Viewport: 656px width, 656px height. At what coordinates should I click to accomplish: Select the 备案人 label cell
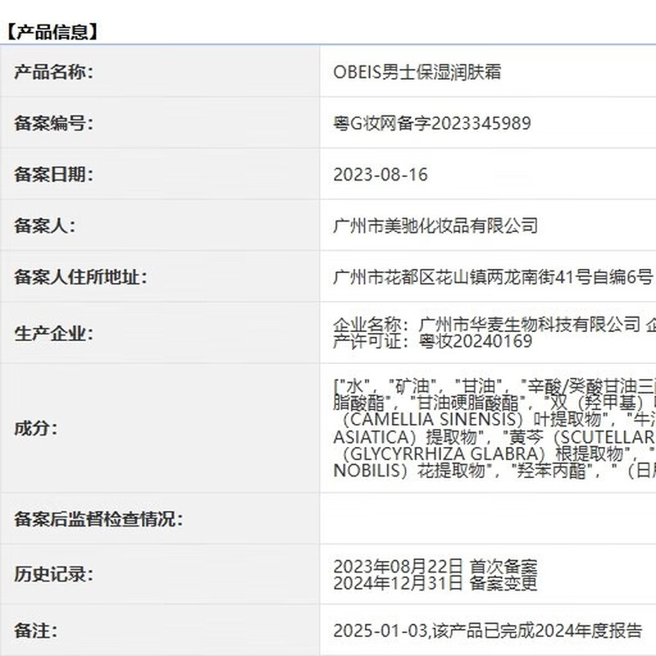[44, 225]
